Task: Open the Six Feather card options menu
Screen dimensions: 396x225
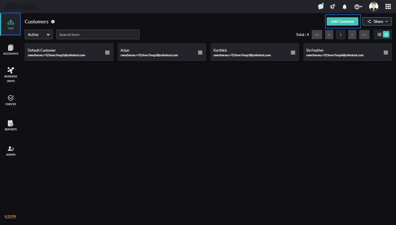Action: [386, 52]
